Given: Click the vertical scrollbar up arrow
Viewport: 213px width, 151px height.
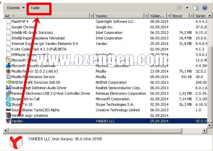Looking at the screenshot, I should 209,16.
